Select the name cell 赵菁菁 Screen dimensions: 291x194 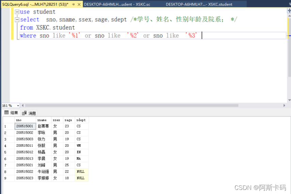43,126
